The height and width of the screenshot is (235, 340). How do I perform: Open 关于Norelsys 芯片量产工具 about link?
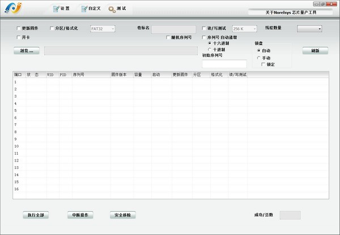(291, 12)
